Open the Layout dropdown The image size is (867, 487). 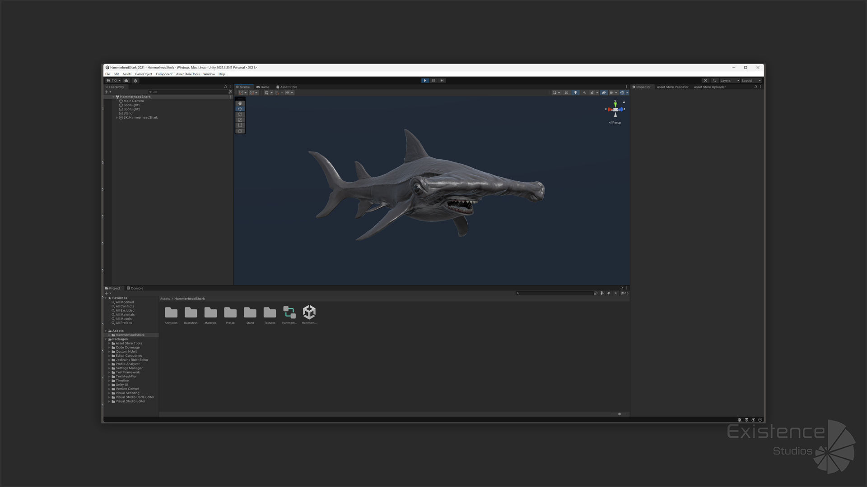pos(751,81)
